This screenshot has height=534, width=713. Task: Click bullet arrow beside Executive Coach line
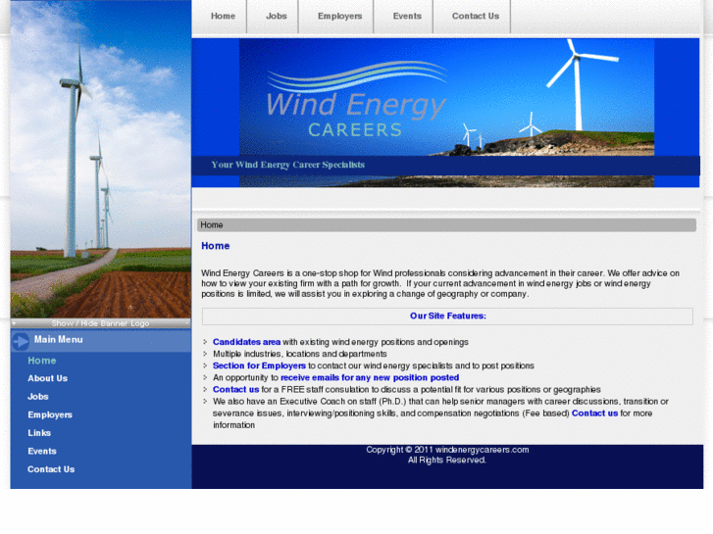[x=205, y=401]
